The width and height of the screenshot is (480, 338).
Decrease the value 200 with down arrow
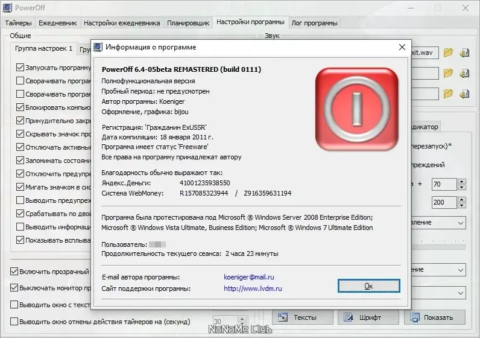coord(462,205)
